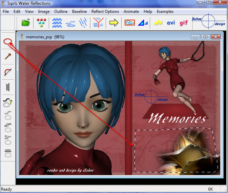The image size is (228, 193).
Task: Click the blue rain streaks icon
Action: (x=83, y=23)
